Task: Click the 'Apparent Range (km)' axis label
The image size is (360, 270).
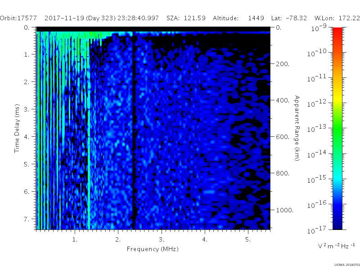Action: click(297, 128)
